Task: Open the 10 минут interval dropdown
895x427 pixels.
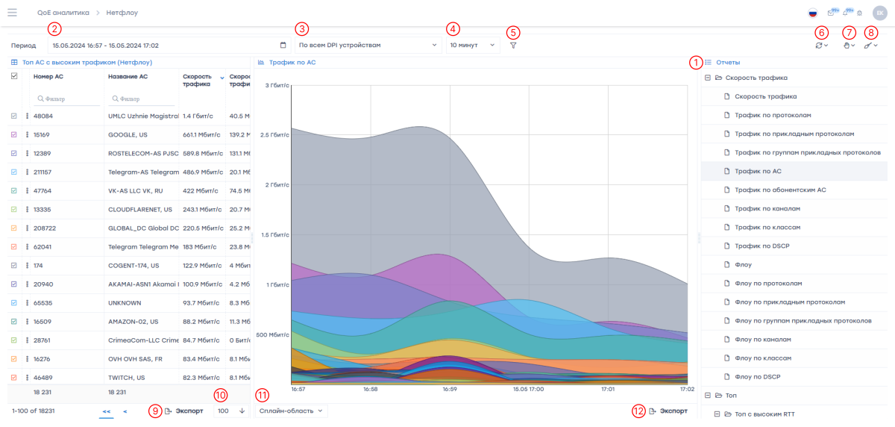Action: click(473, 46)
